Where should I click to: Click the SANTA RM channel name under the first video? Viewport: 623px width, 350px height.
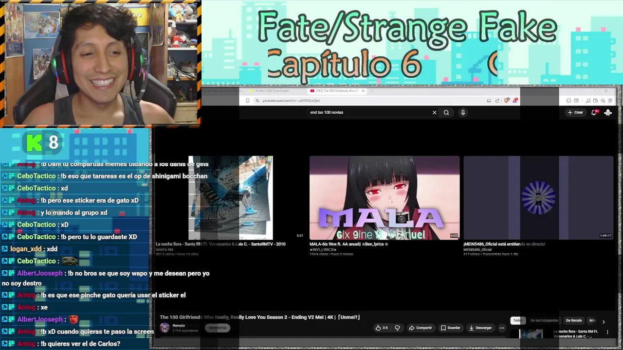(165, 249)
